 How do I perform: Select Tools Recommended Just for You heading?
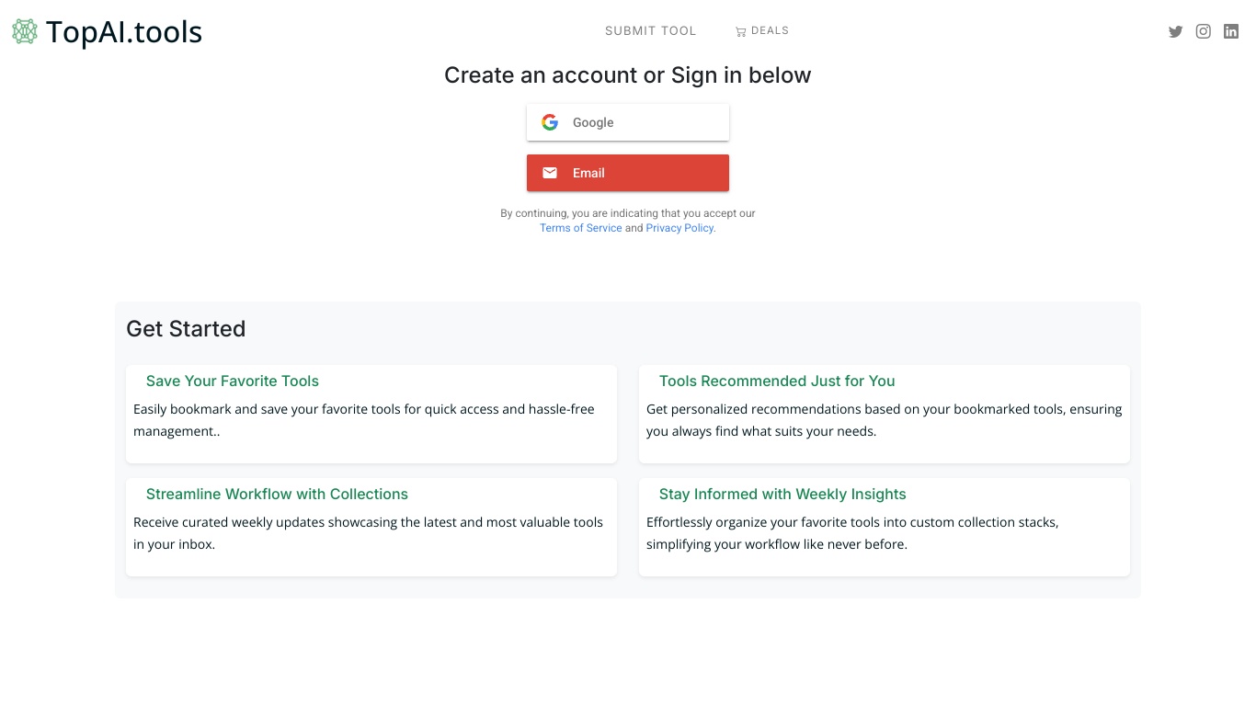[x=777, y=381]
